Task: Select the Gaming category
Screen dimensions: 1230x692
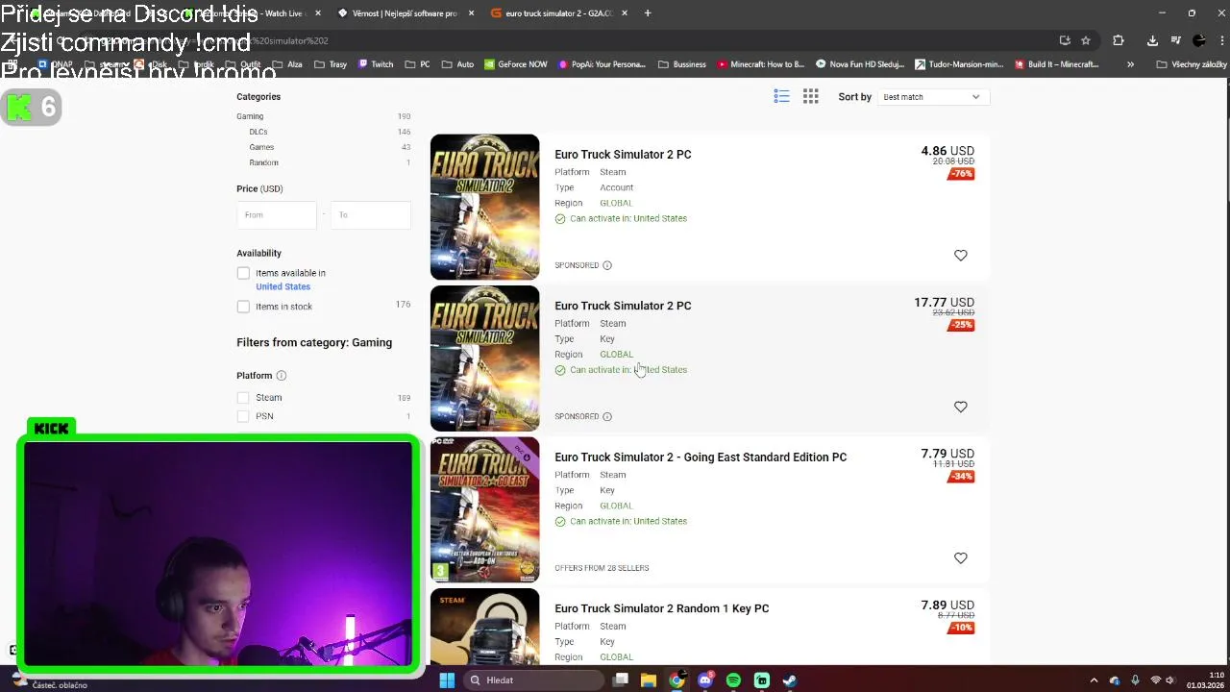Action: click(x=250, y=116)
